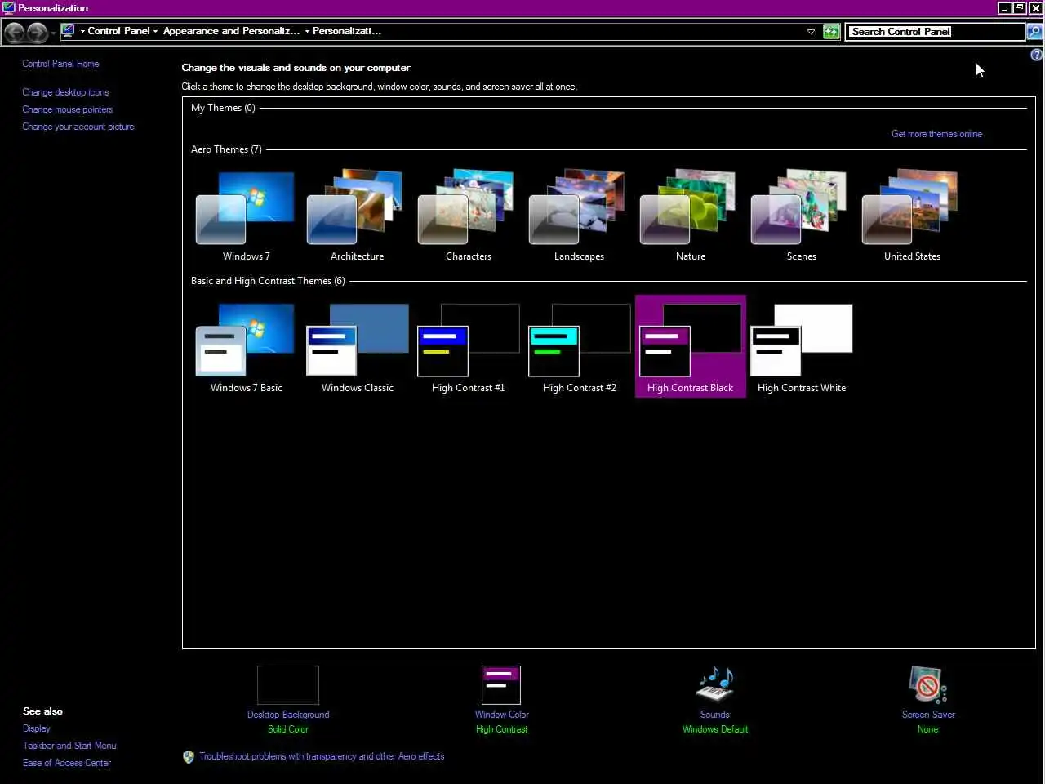The image size is (1045, 784).
Task: Click the Aero Themes (7) heading
Action: (226, 149)
